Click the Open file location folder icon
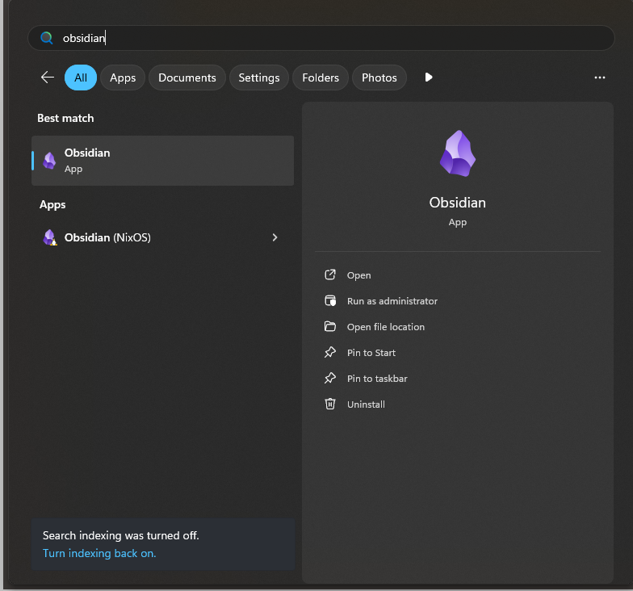The height and width of the screenshot is (591, 633). click(x=330, y=326)
